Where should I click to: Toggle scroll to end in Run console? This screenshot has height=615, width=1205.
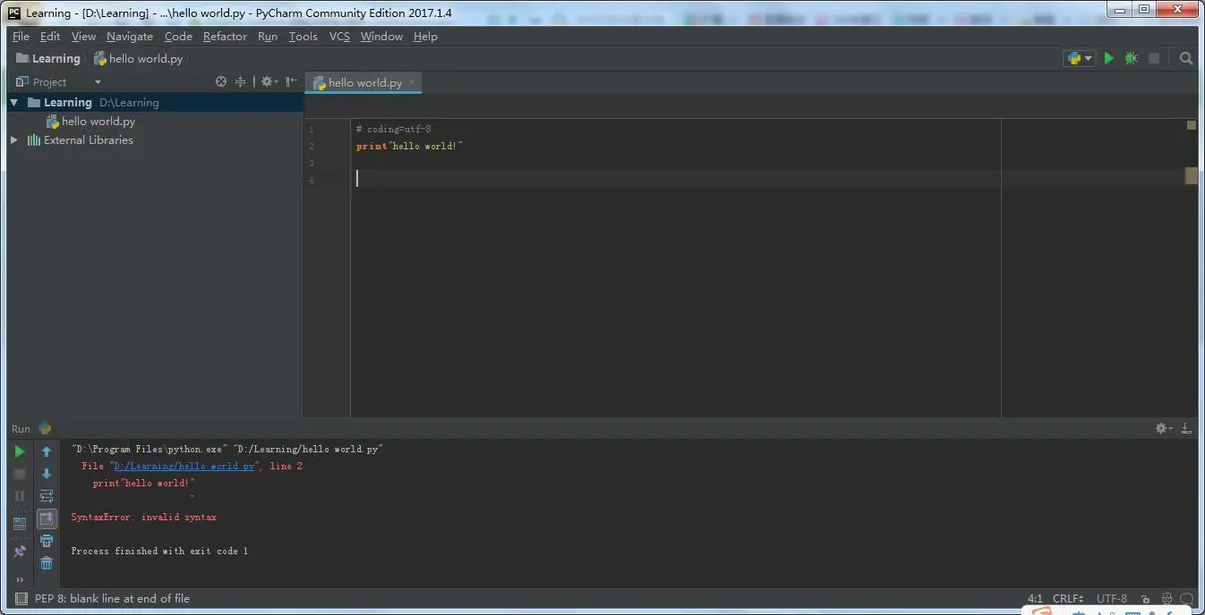coord(47,518)
